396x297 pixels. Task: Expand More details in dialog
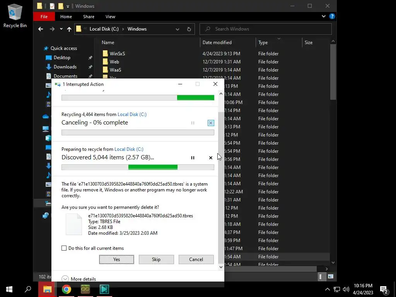[79, 279]
